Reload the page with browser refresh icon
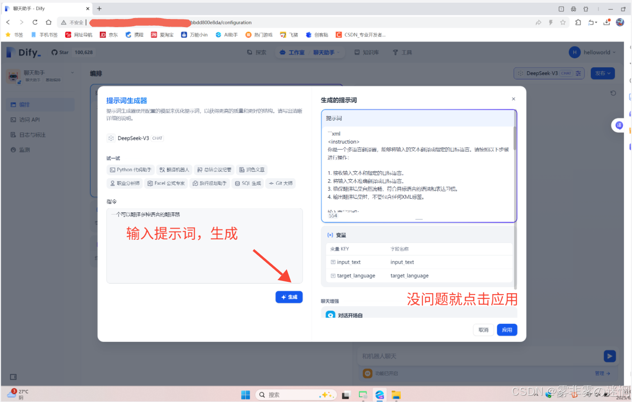This screenshot has width=632, height=402. 35,22
